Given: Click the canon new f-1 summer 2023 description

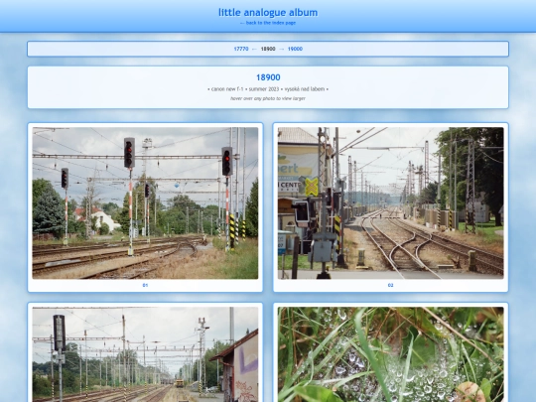Looking at the screenshot, I should pos(268,89).
